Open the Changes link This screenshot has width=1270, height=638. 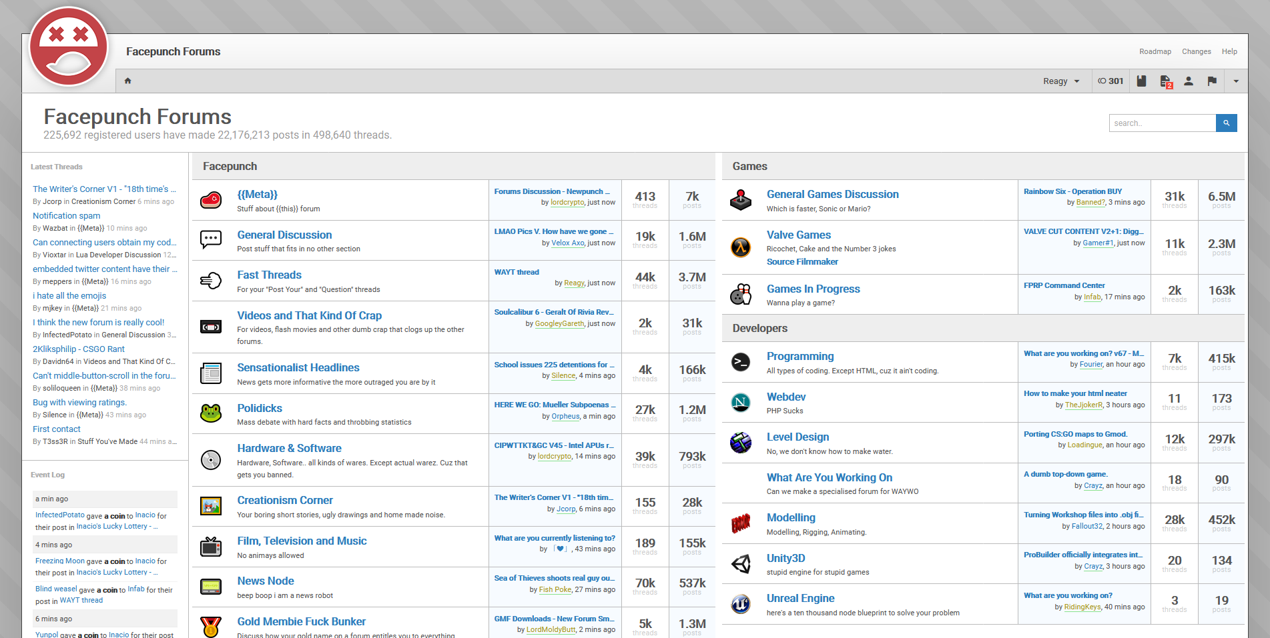[1197, 51]
